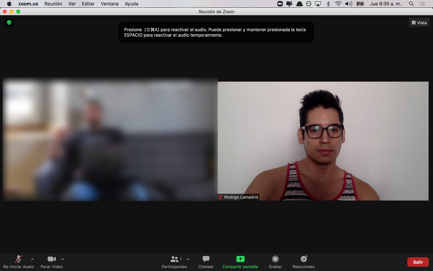Screen dimensions: 433x271
Task: Click the Reunión de Zoom window title
Action: pyautogui.click(x=216, y=12)
